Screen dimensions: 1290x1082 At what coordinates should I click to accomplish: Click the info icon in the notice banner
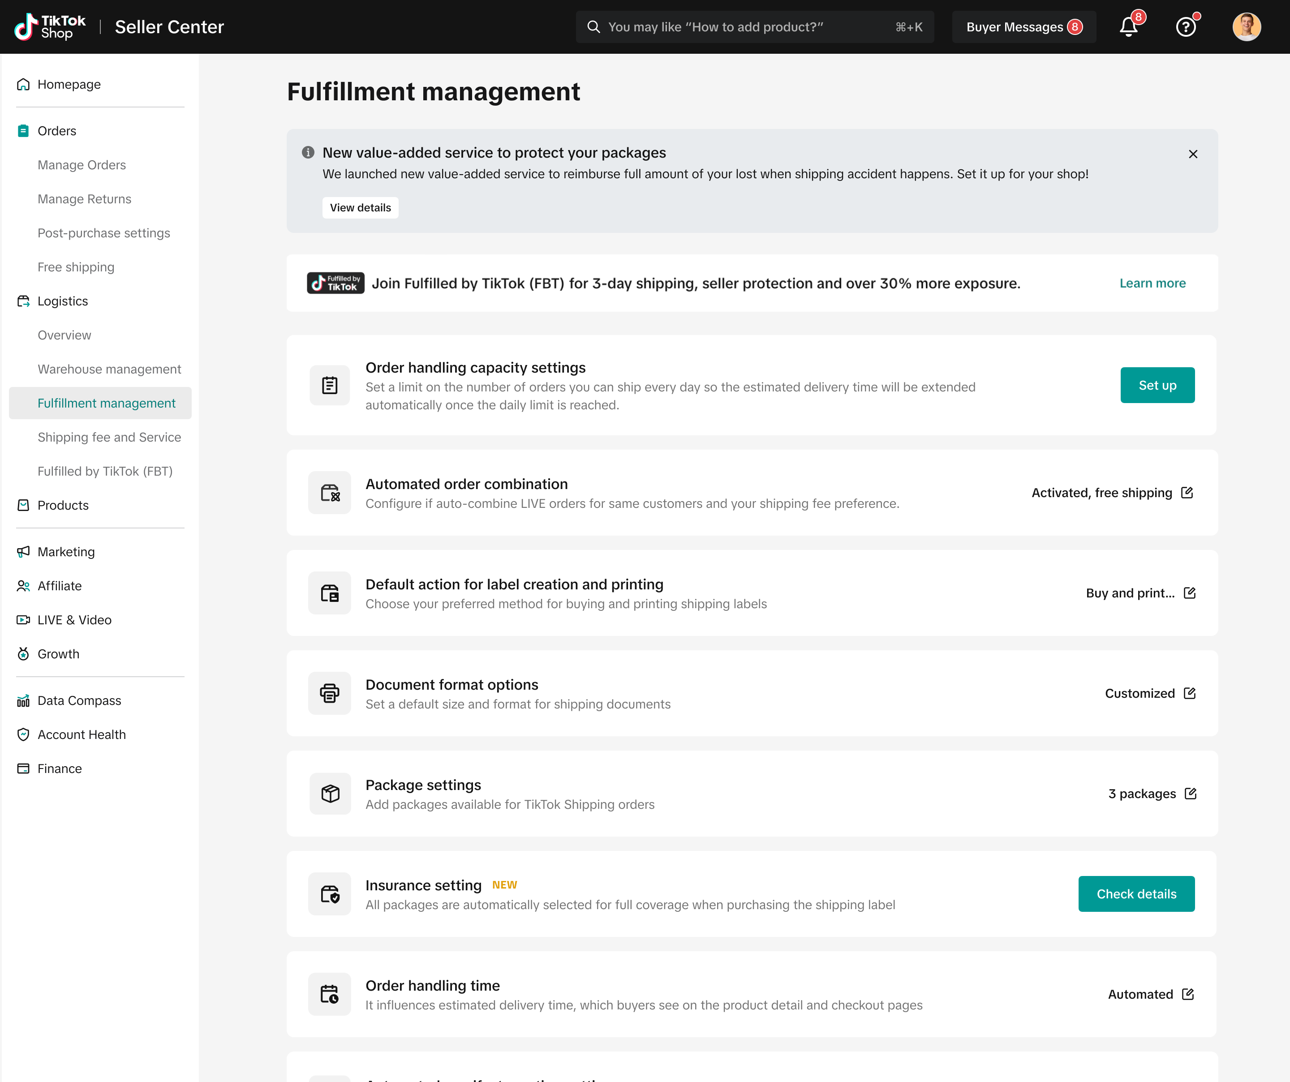point(308,152)
